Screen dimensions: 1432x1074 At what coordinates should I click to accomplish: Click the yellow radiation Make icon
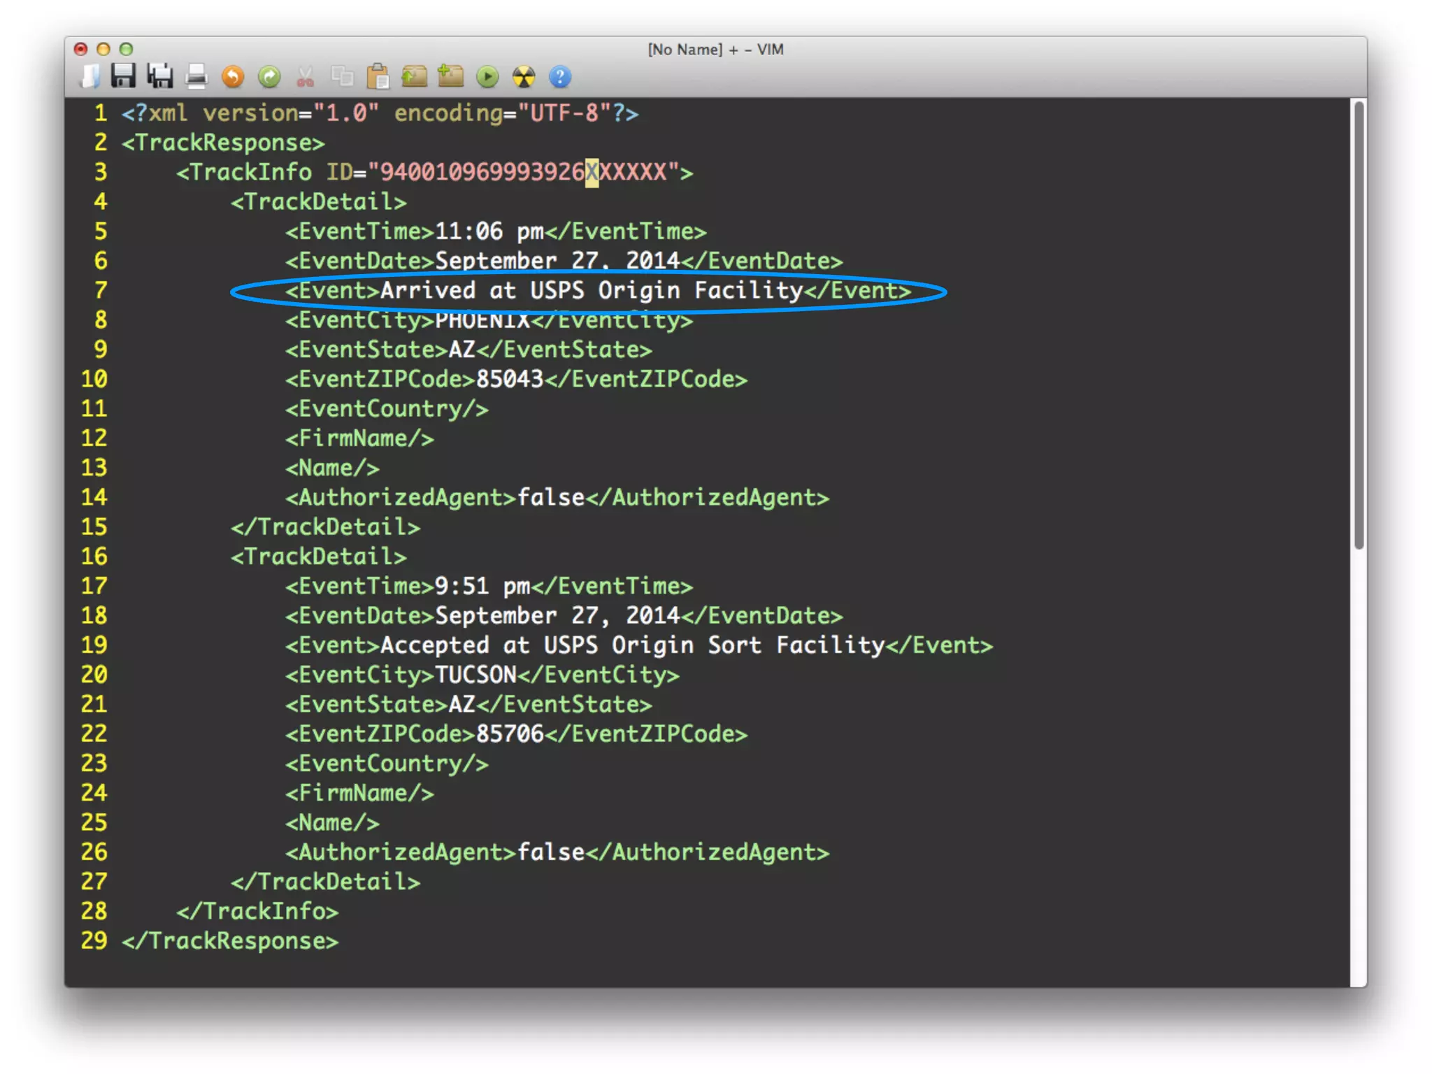coord(524,76)
